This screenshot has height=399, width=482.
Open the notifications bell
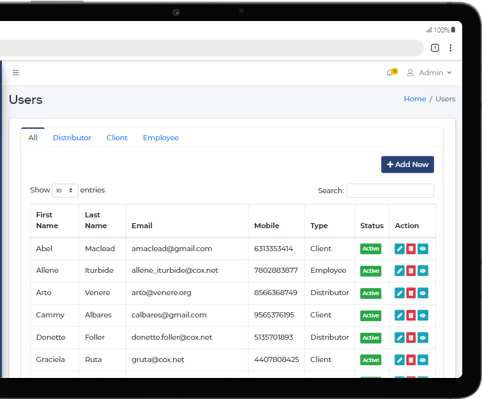point(391,73)
